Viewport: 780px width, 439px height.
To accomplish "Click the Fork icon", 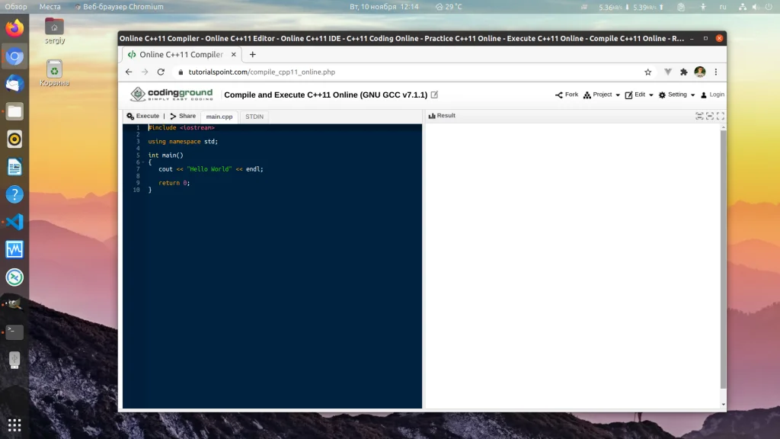I will coord(558,95).
